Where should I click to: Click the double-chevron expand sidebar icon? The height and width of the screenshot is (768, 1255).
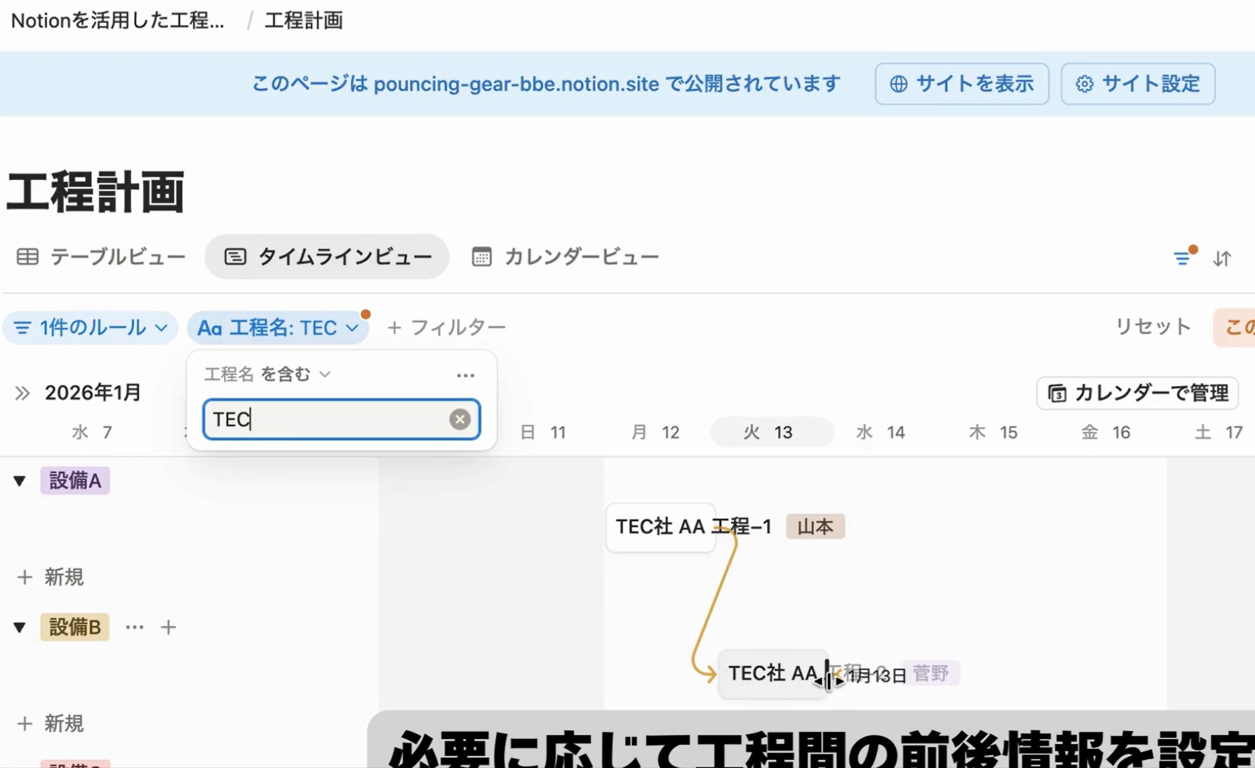click(x=22, y=393)
